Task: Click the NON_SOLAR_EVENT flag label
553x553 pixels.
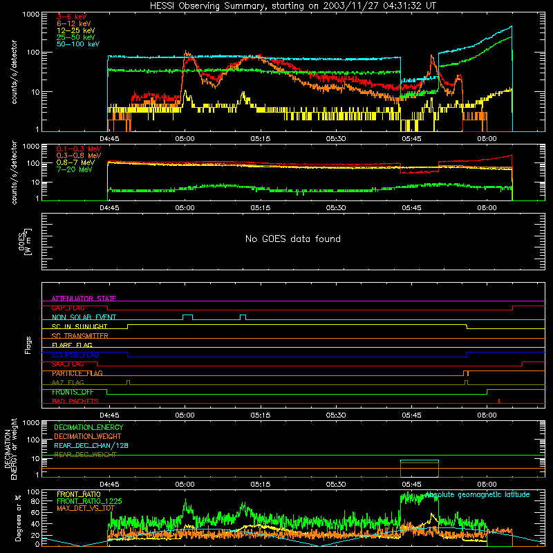Action: (84, 317)
